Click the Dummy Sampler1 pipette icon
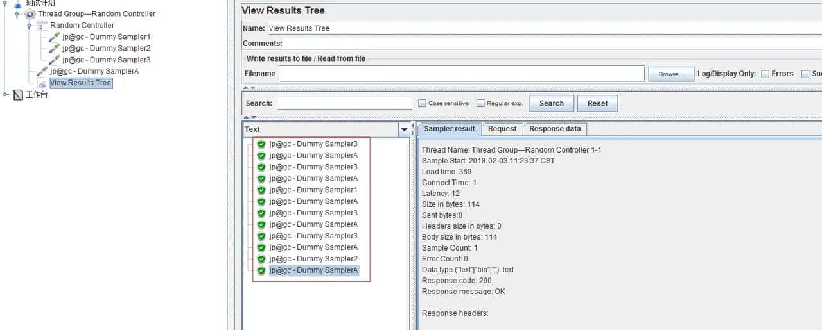 click(x=55, y=37)
